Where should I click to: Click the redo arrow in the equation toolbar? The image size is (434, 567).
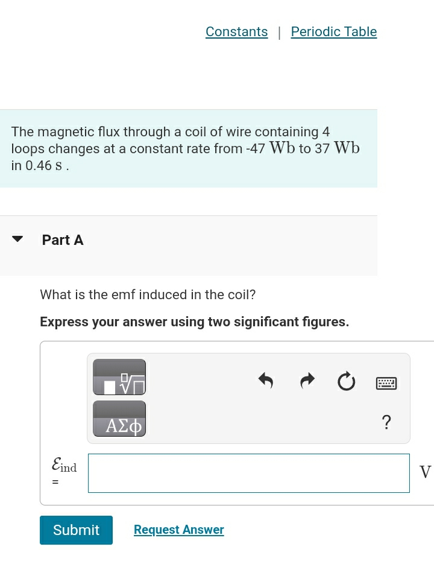click(307, 380)
